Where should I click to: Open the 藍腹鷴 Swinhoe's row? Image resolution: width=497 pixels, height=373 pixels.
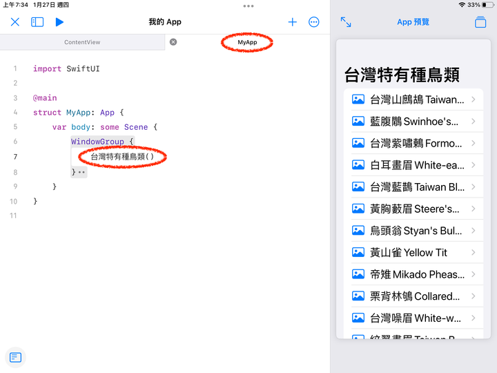click(413, 122)
